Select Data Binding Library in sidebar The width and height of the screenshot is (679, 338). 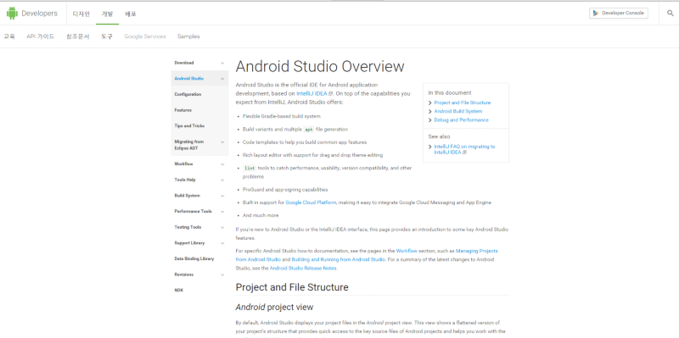point(194,258)
